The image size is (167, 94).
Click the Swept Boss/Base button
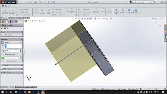pyautogui.click(x=23, y=9)
